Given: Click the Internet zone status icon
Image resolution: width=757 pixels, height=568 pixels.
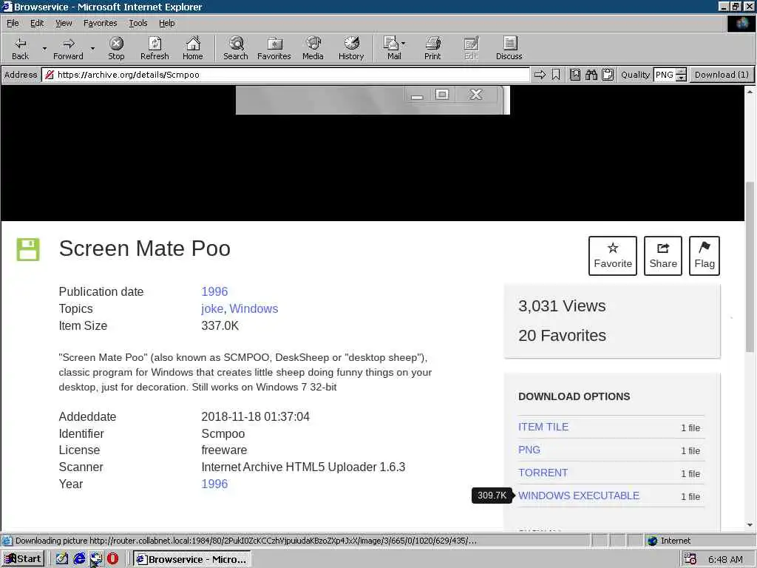Looking at the screenshot, I should pyautogui.click(x=653, y=541).
